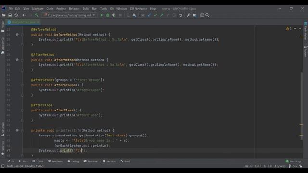The height and width of the screenshot is (173, 308).
Task: Open the Favorites side tool window
Action: tap(2, 148)
